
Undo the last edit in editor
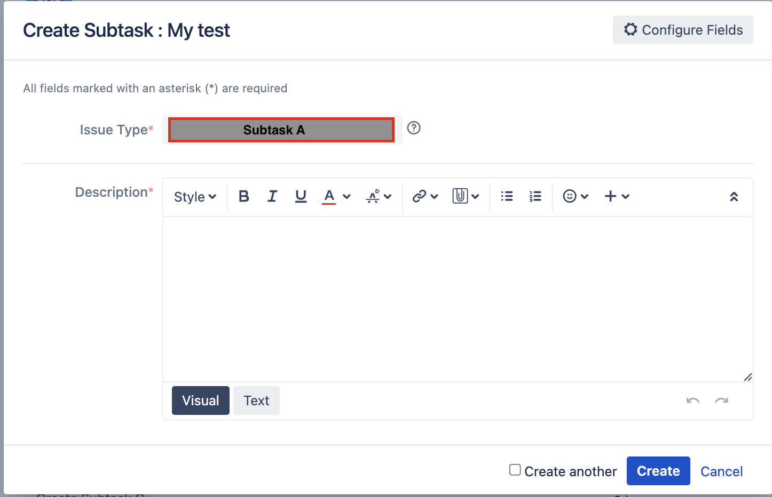693,400
